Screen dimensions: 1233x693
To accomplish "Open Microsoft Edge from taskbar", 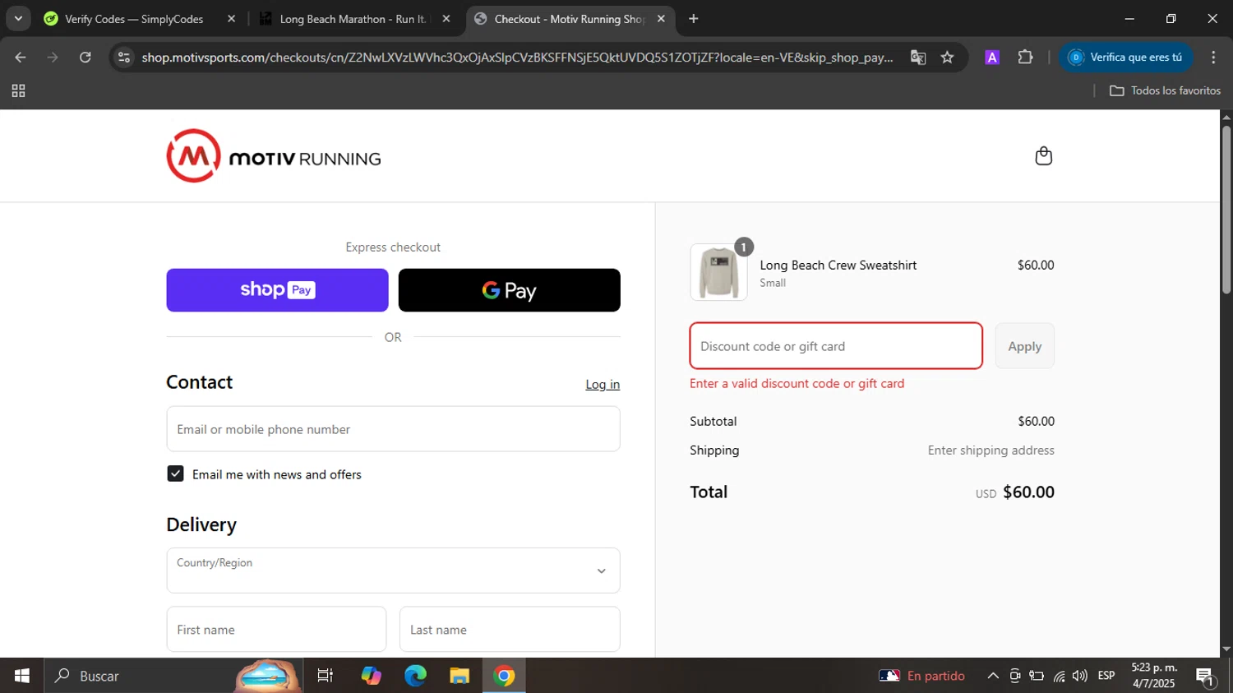I will point(415,676).
